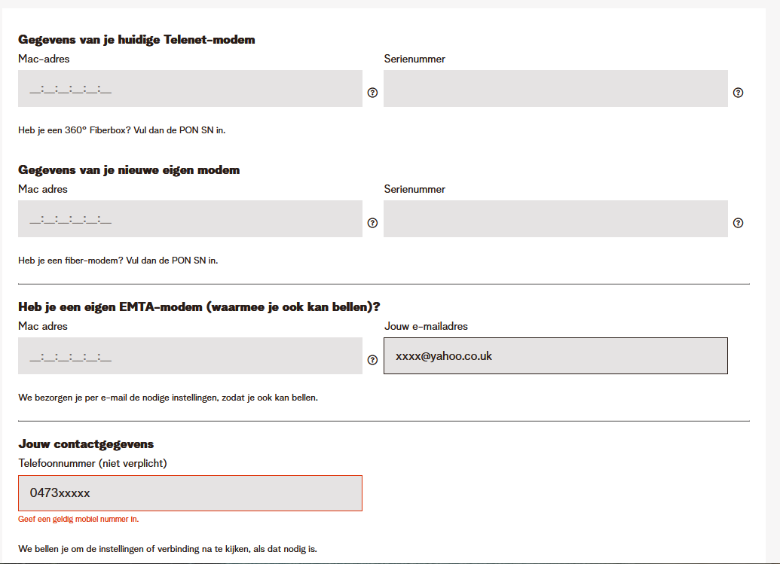Click the 'Jouw e-mailadres' label
The height and width of the screenshot is (564, 780).
[426, 326]
